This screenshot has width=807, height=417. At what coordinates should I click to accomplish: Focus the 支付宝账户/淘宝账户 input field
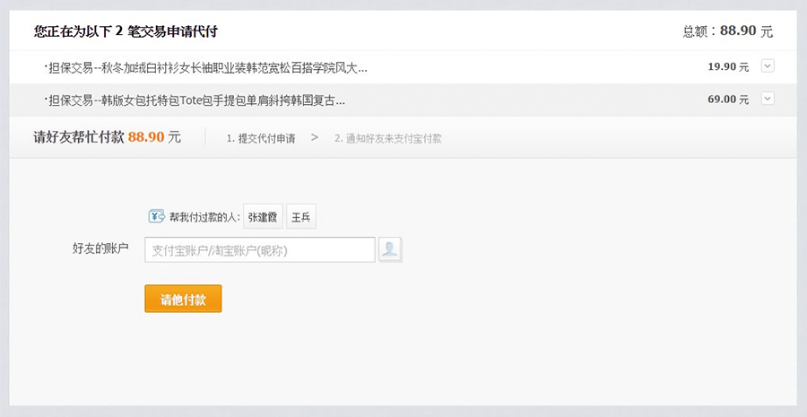260,249
